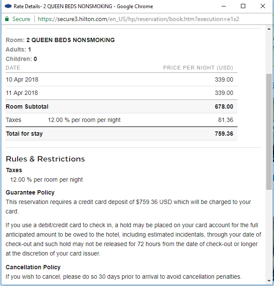Click the scrollbar up arrow
Viewport: 274px width, 286px height.
pos(269,29)
